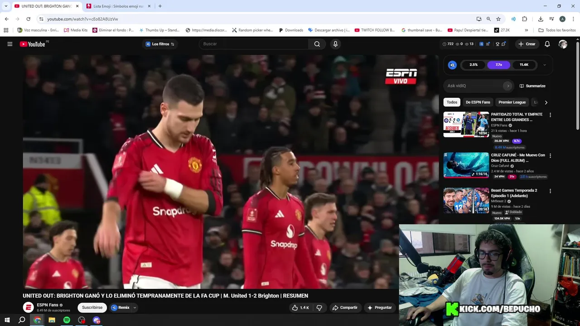This screenshot has width=580, height=326.
Task: Show next category chips with arrow
Action: pos(546,102)
